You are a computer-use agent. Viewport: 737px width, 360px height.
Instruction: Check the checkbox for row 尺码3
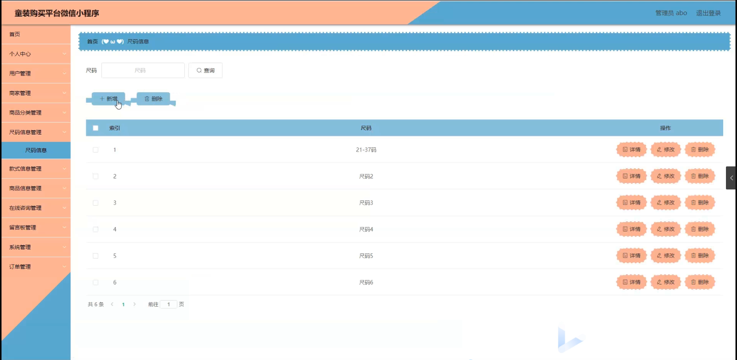[95, 203]
